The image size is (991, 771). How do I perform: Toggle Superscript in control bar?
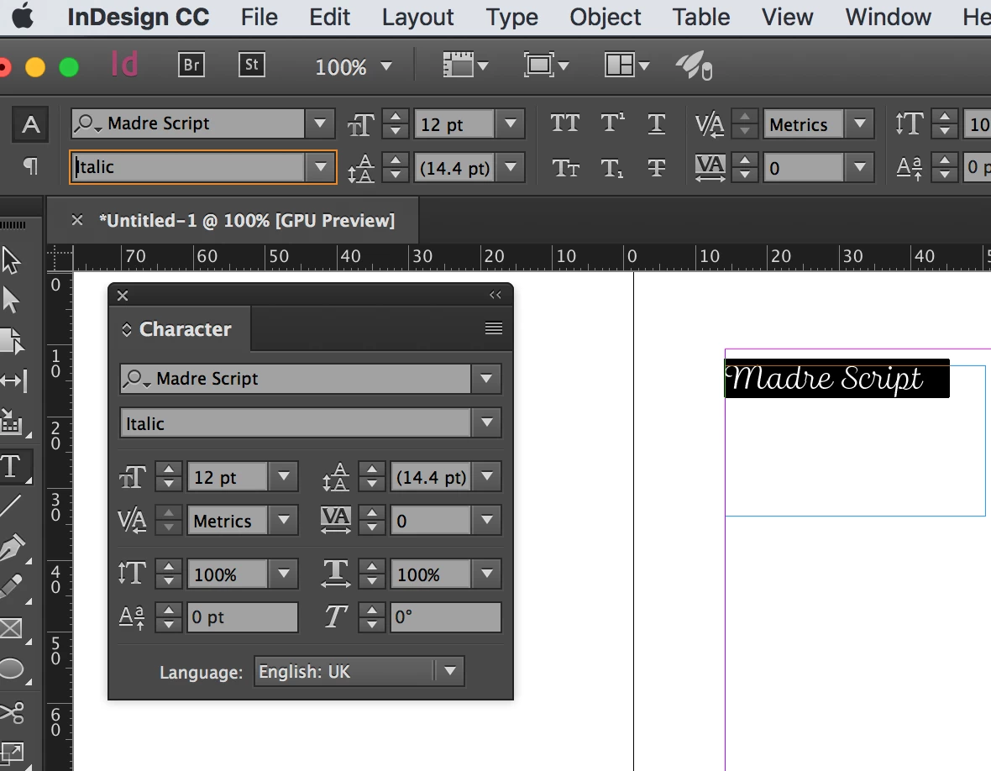click(611, 123)
